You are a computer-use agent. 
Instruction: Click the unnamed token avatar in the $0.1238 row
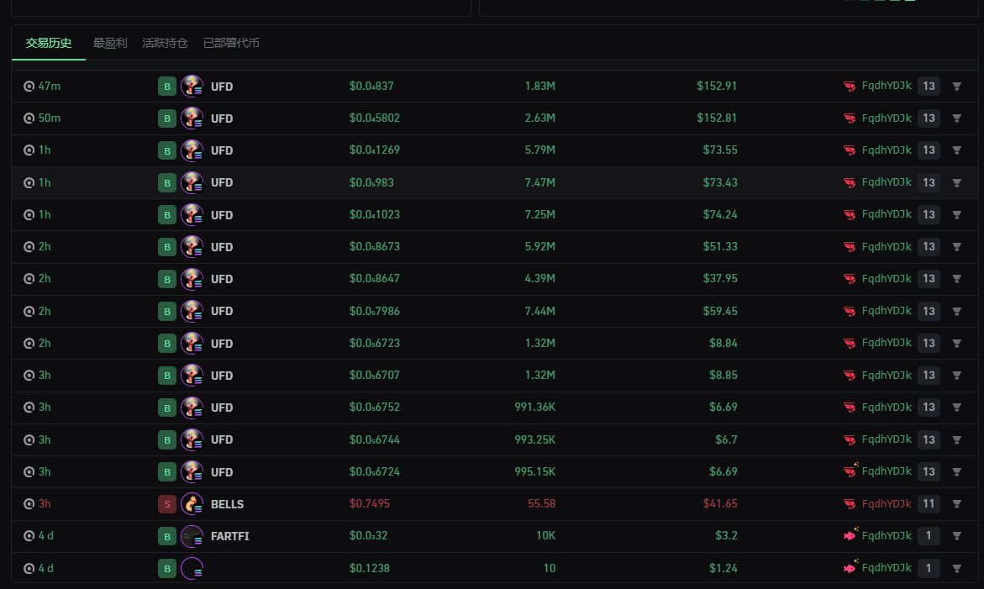tap(192, 568)
